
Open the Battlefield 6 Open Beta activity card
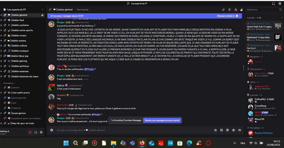coord(264,37)
